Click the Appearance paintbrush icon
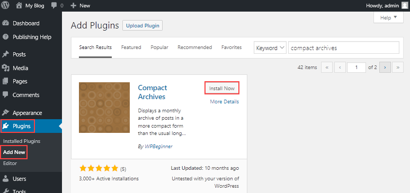The width and height of the screenshot is (410, 193). click(x=5, y=113)
